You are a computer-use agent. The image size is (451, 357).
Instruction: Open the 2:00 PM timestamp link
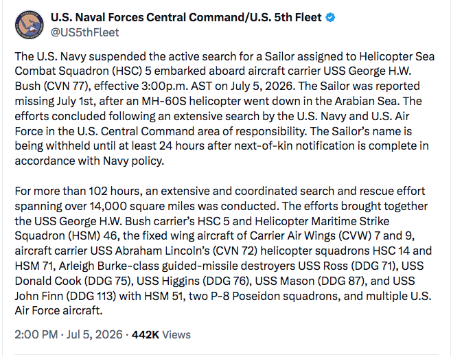(36, 334)
